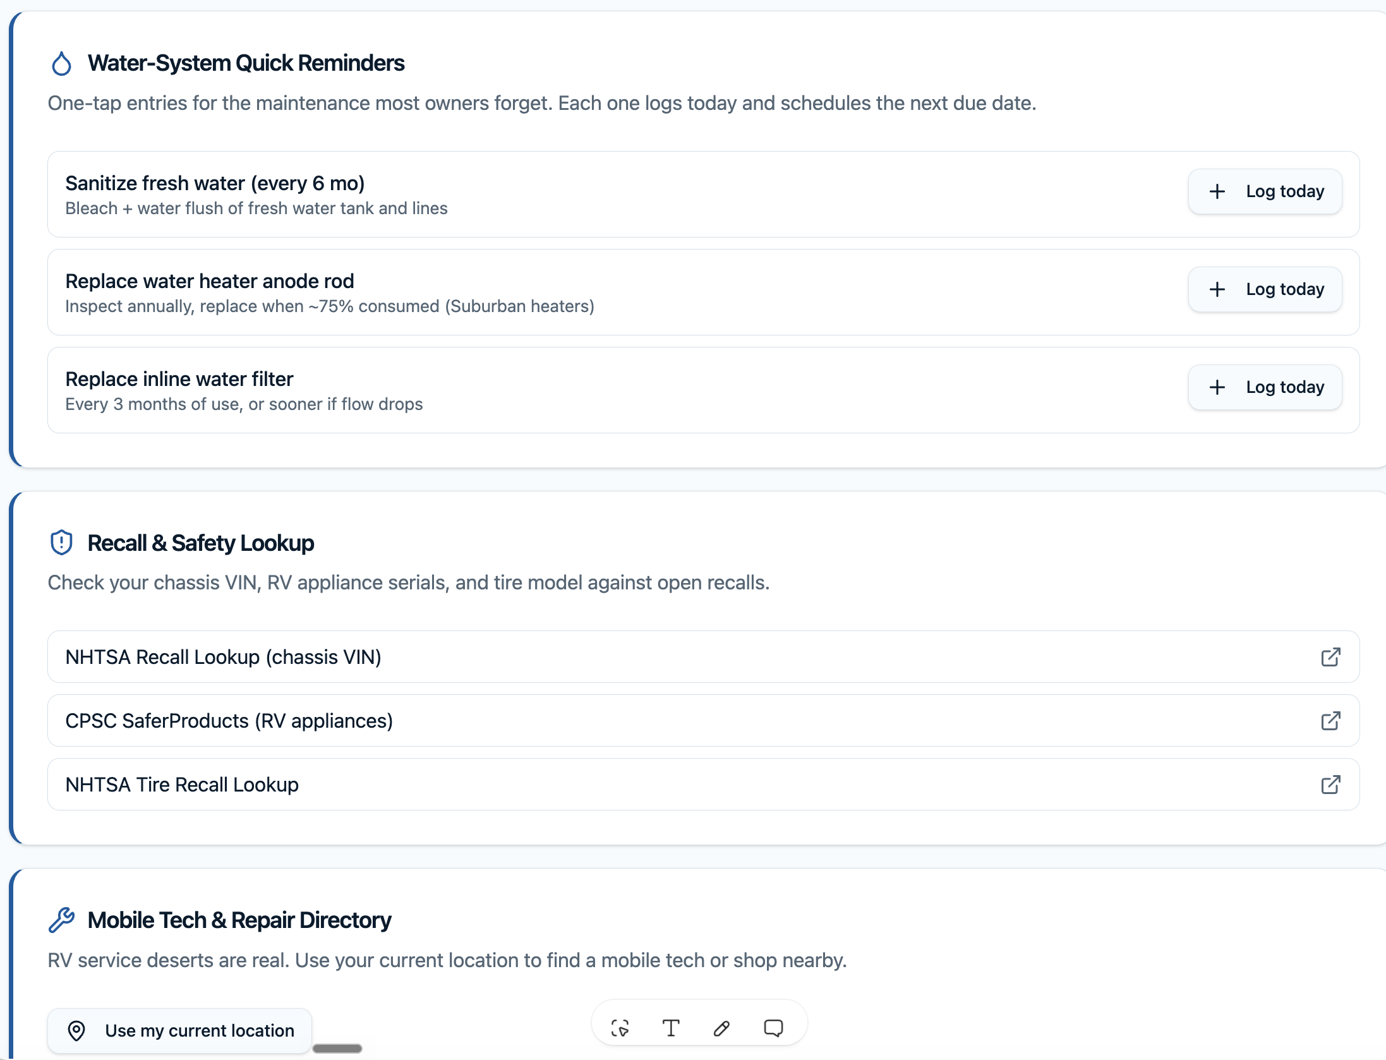The height and width of the screenshot is (1060, 1386).
Task: Click the horizontal scrollbar thumb at bottom
Action: tap(337, 1048)
